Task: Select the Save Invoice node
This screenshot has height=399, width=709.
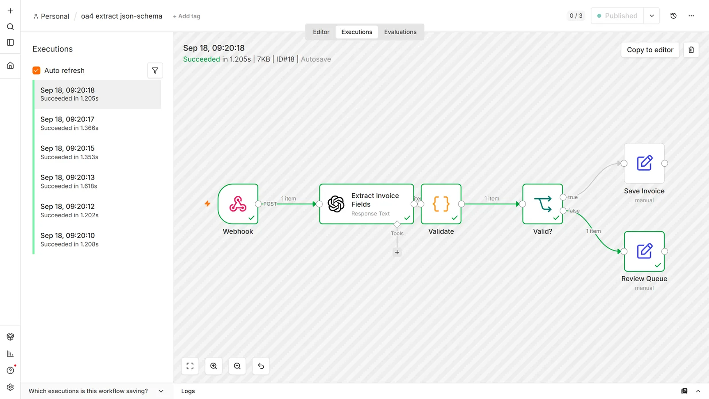Action: (644, 163)
